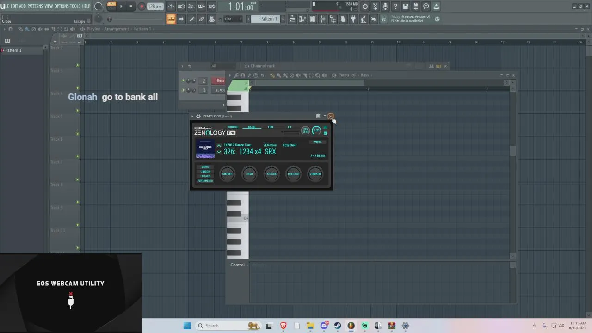Toggle the Bass channel green mute LED

pos(183,80)
